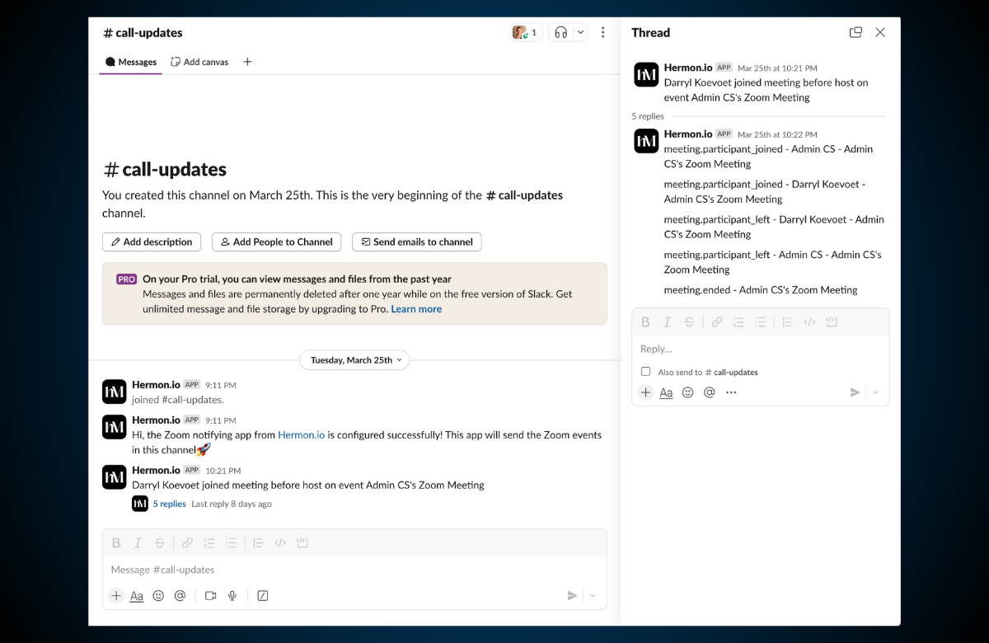Click the Add canvas tab
The width and height of the screenshot is (989, 643).
[199, 62]
